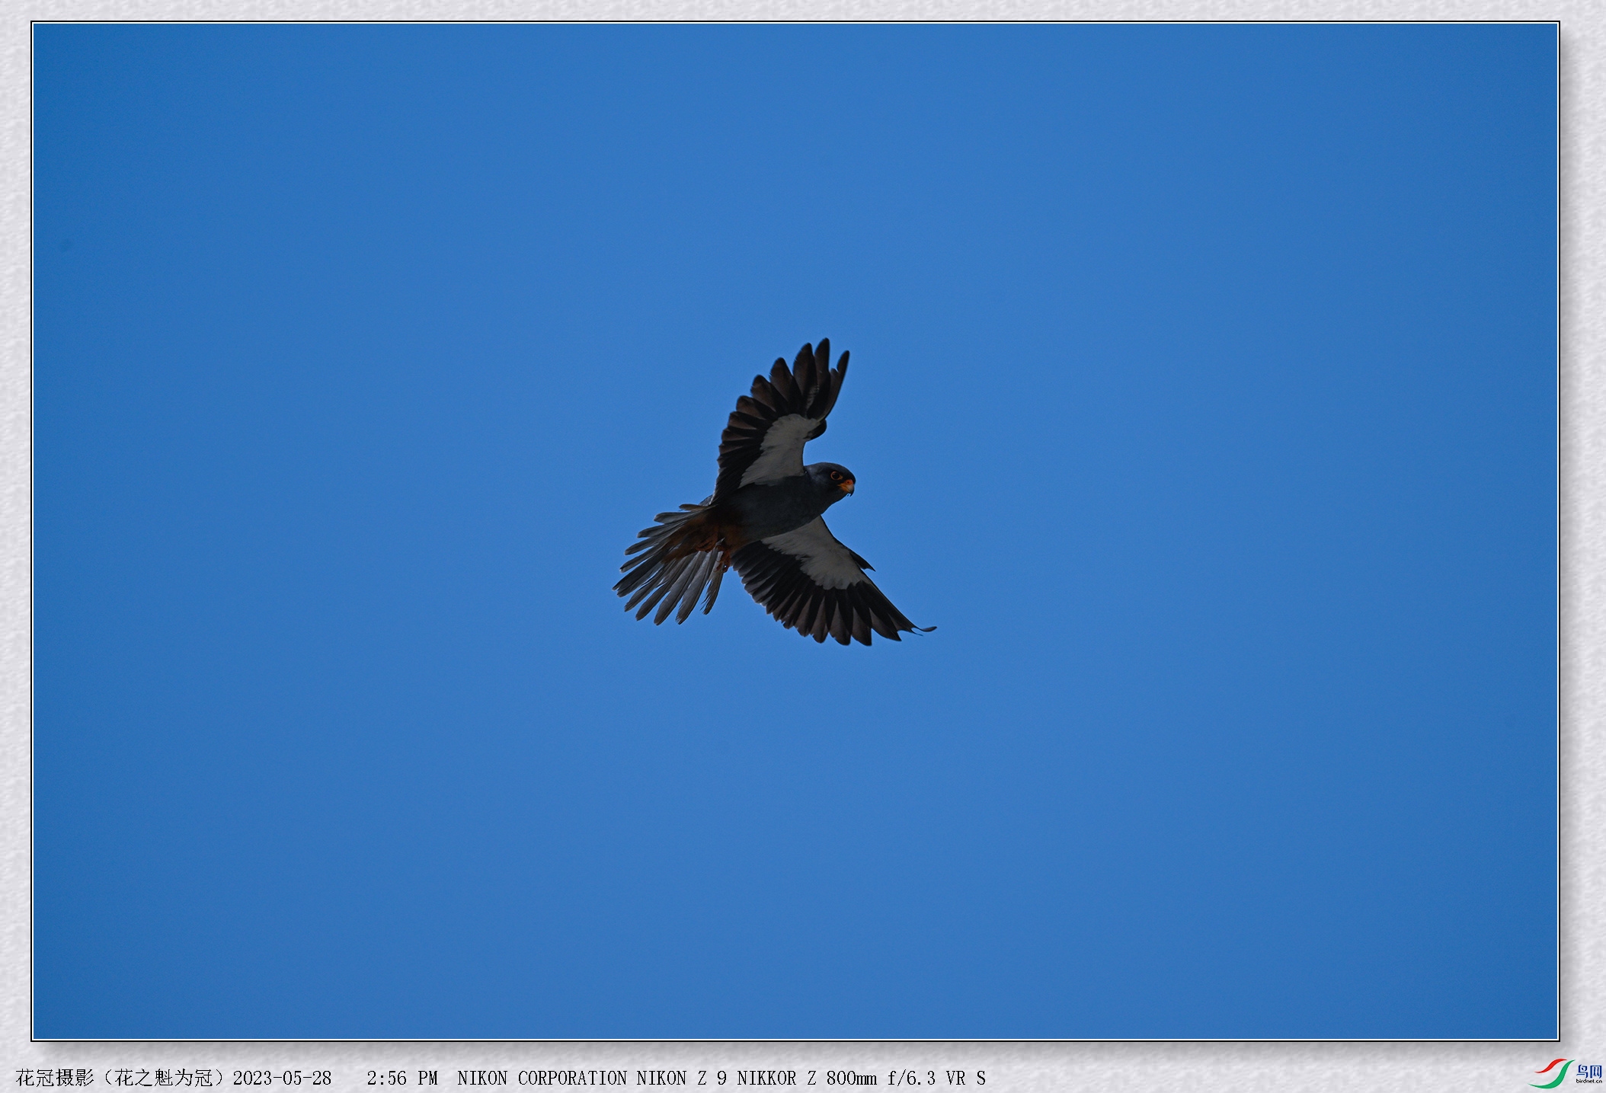
Task: Click the falcon's orange-ringed eye
Action: click(836, 476)
